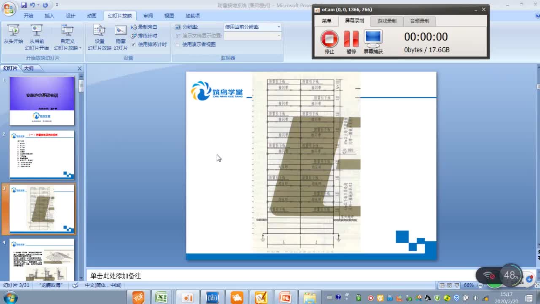Click slide counter 幻灯片 3/31
This screenshot has width=540, height=304.
[x=16, y=285]
